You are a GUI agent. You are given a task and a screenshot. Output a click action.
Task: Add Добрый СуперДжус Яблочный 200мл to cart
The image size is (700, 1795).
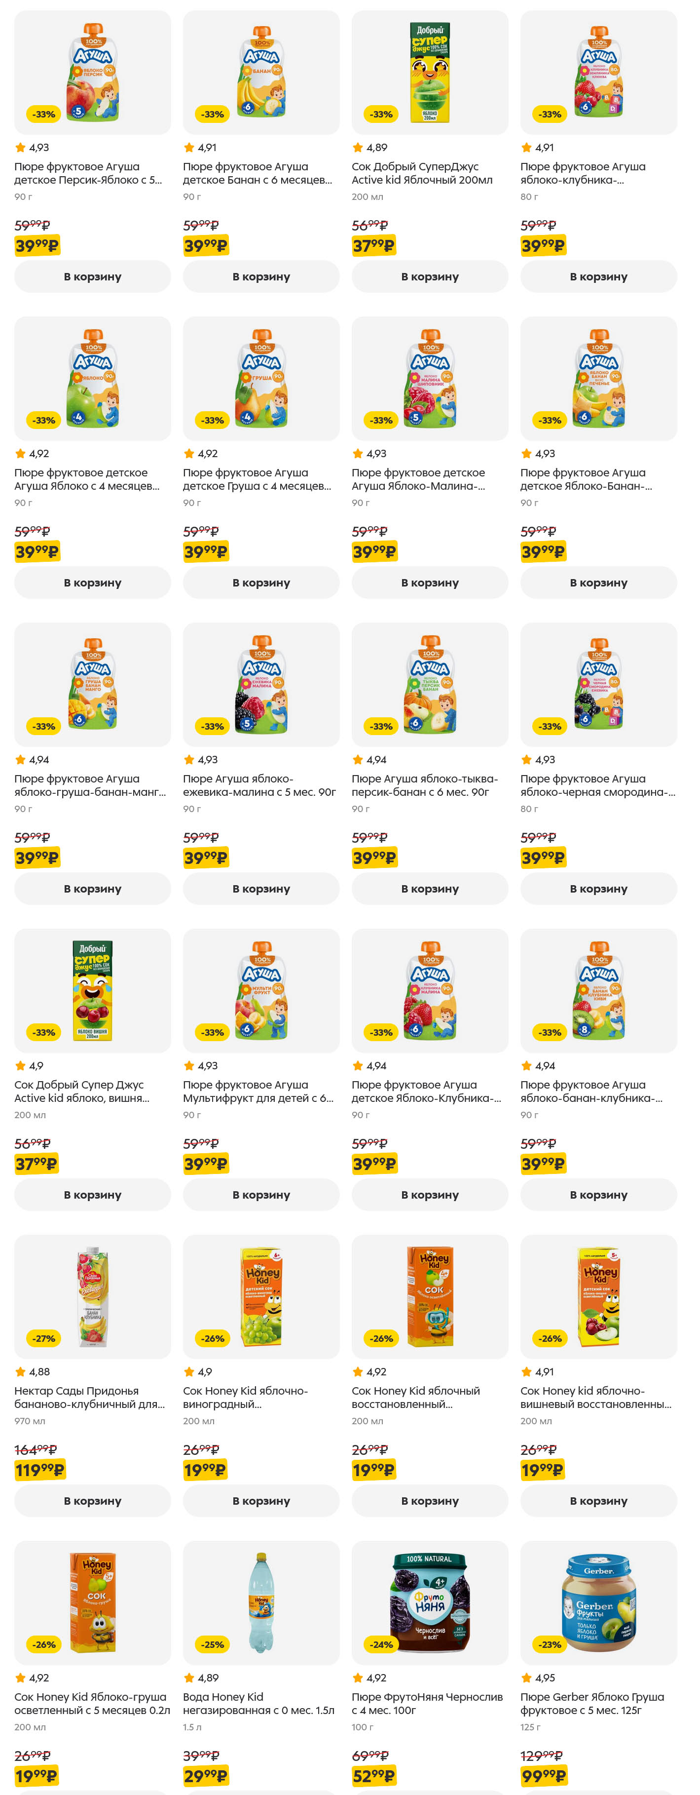point(430,276)
